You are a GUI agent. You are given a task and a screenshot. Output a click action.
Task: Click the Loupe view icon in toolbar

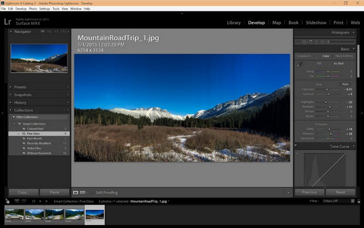[76, 193]
